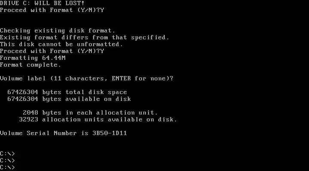Click '2048 bytes in each allocation unit' line
Viewport: 309px width, 171px height.
pos(90,113)
